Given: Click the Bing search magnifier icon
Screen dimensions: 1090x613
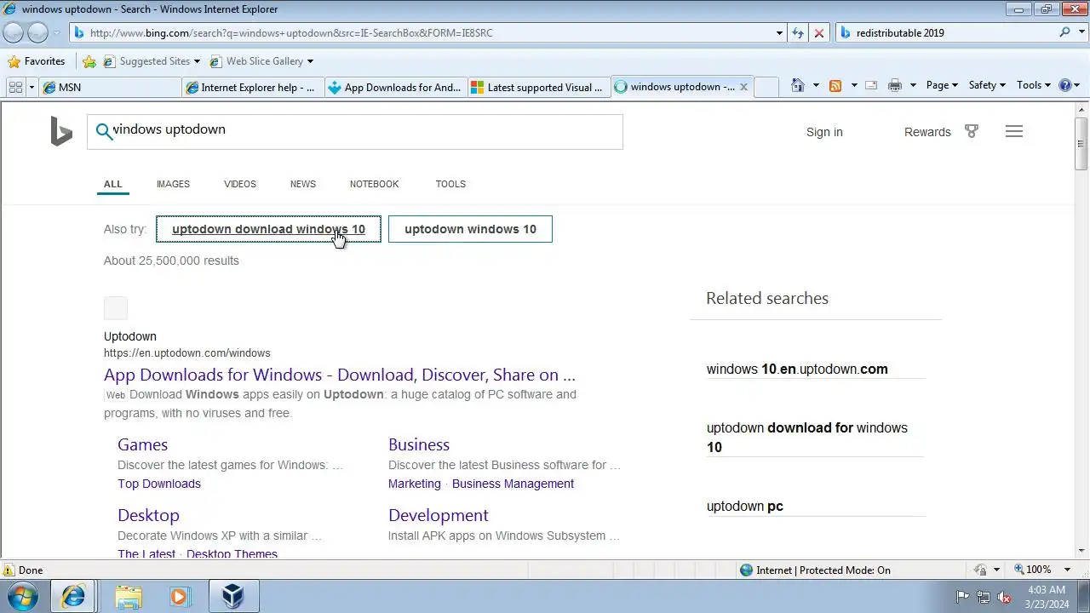Looking at the screenshot, I should tap(103, 130).
